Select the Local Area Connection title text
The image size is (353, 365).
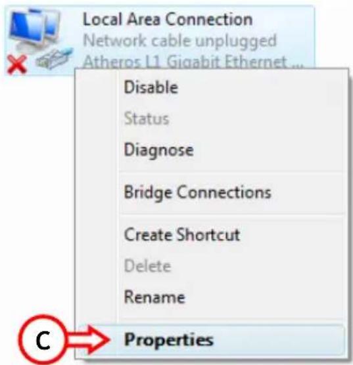click(168, 19)
